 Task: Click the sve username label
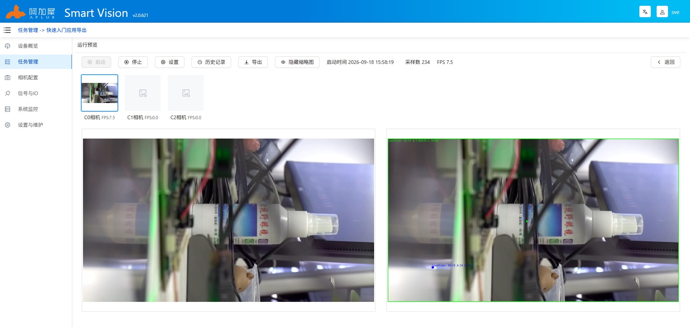[675, 12]
